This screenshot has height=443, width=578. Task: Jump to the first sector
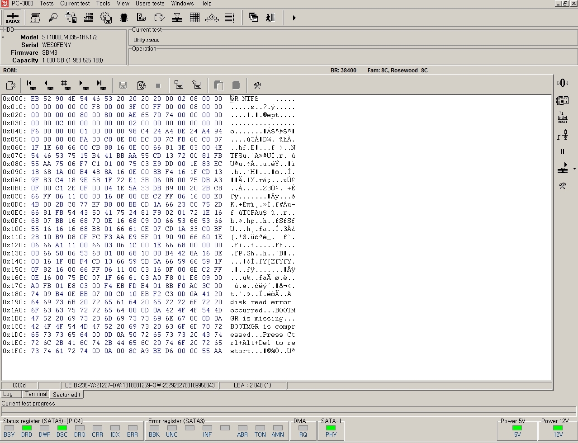(x=31, y=85)
